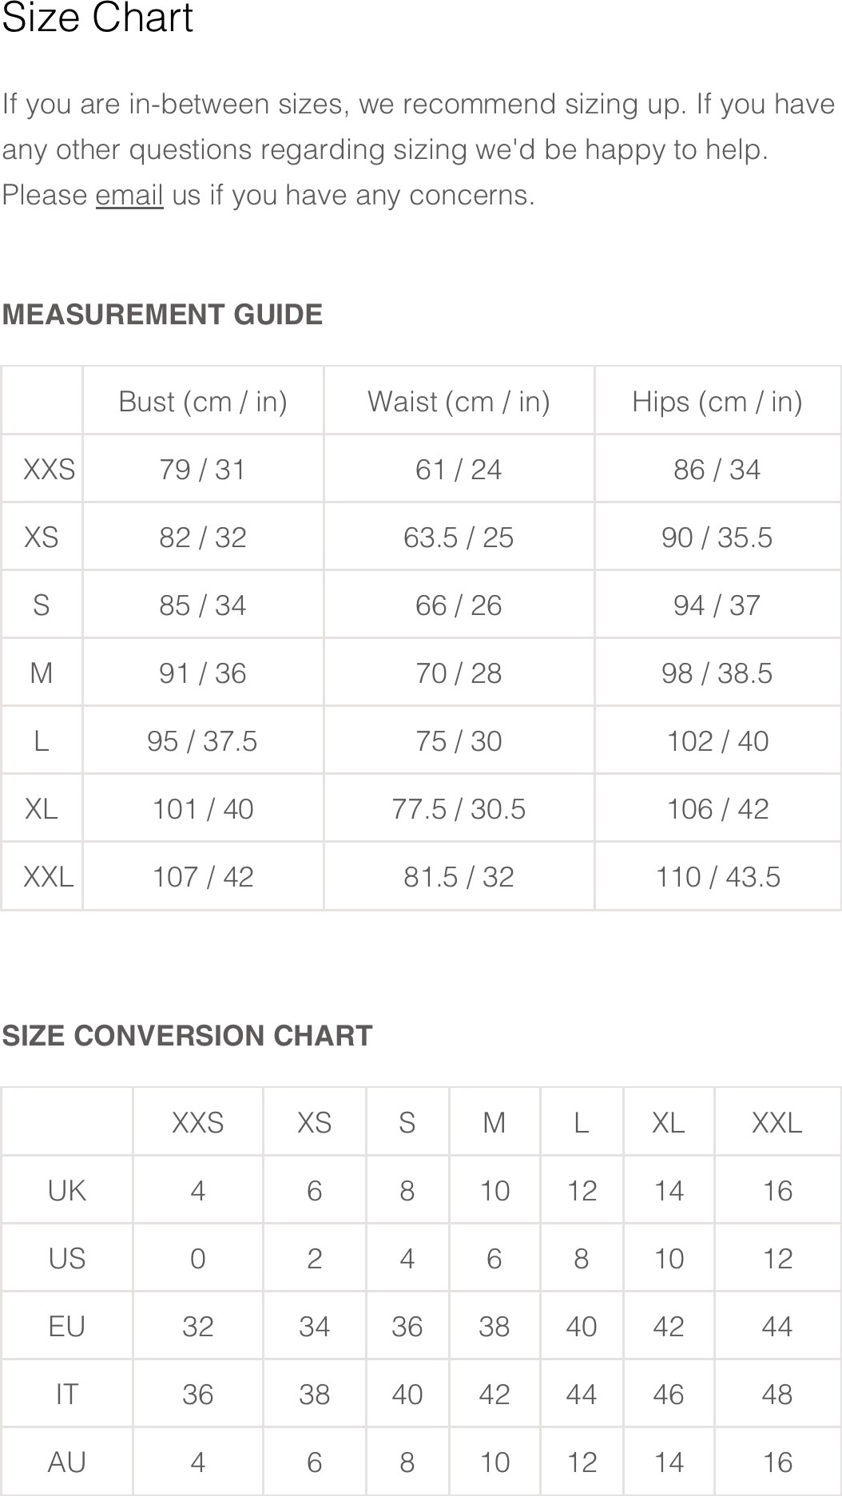This screenshot has width=842, height=1496.
Task: Select the Size Chart heading
Action: coord(97,18)
